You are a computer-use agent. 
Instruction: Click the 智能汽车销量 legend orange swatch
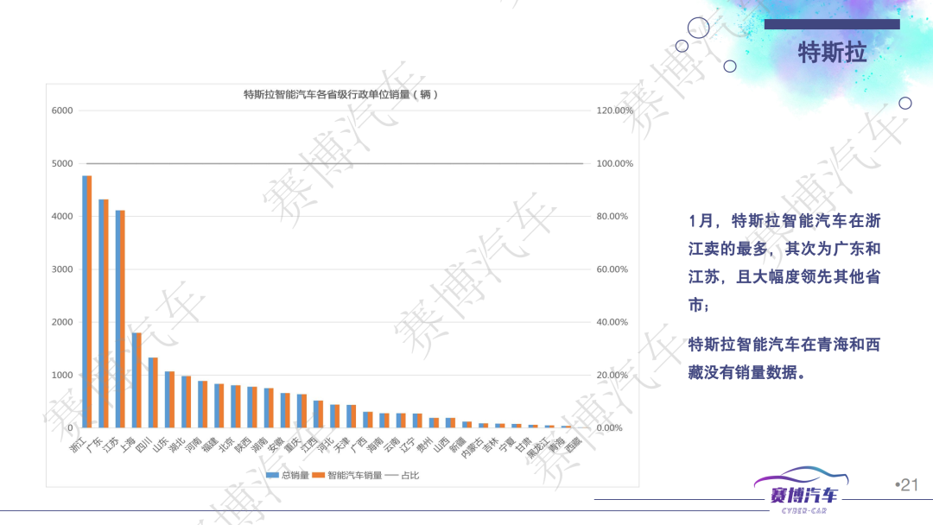(x=318, y=475)
